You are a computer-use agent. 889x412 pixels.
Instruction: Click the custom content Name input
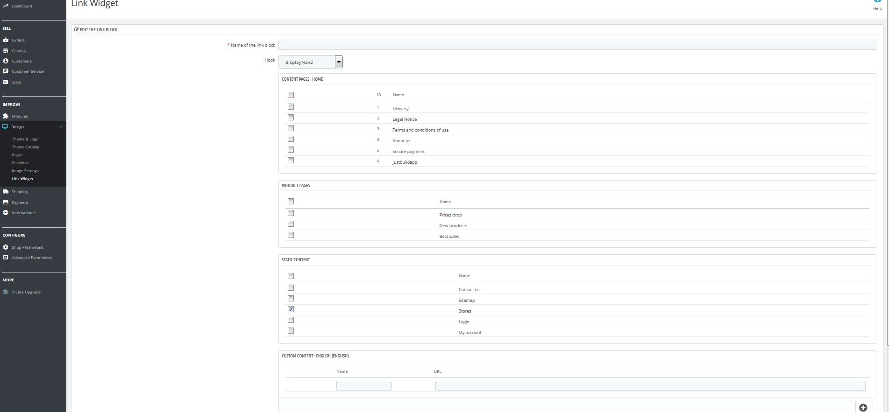(x=364, y=385)
